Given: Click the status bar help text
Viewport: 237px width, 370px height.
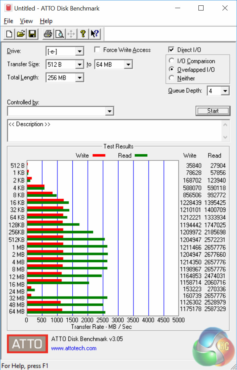Looking at the screenshot, I should (x=25, y=366).
